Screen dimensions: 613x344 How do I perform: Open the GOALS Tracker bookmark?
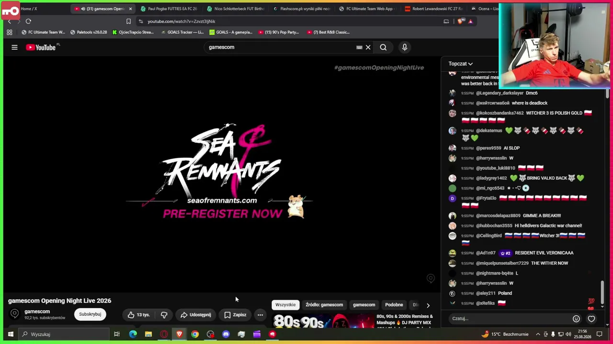pos(182,32)
